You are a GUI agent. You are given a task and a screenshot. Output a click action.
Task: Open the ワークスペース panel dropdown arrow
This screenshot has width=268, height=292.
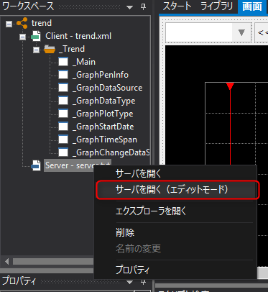click(129, 7)
